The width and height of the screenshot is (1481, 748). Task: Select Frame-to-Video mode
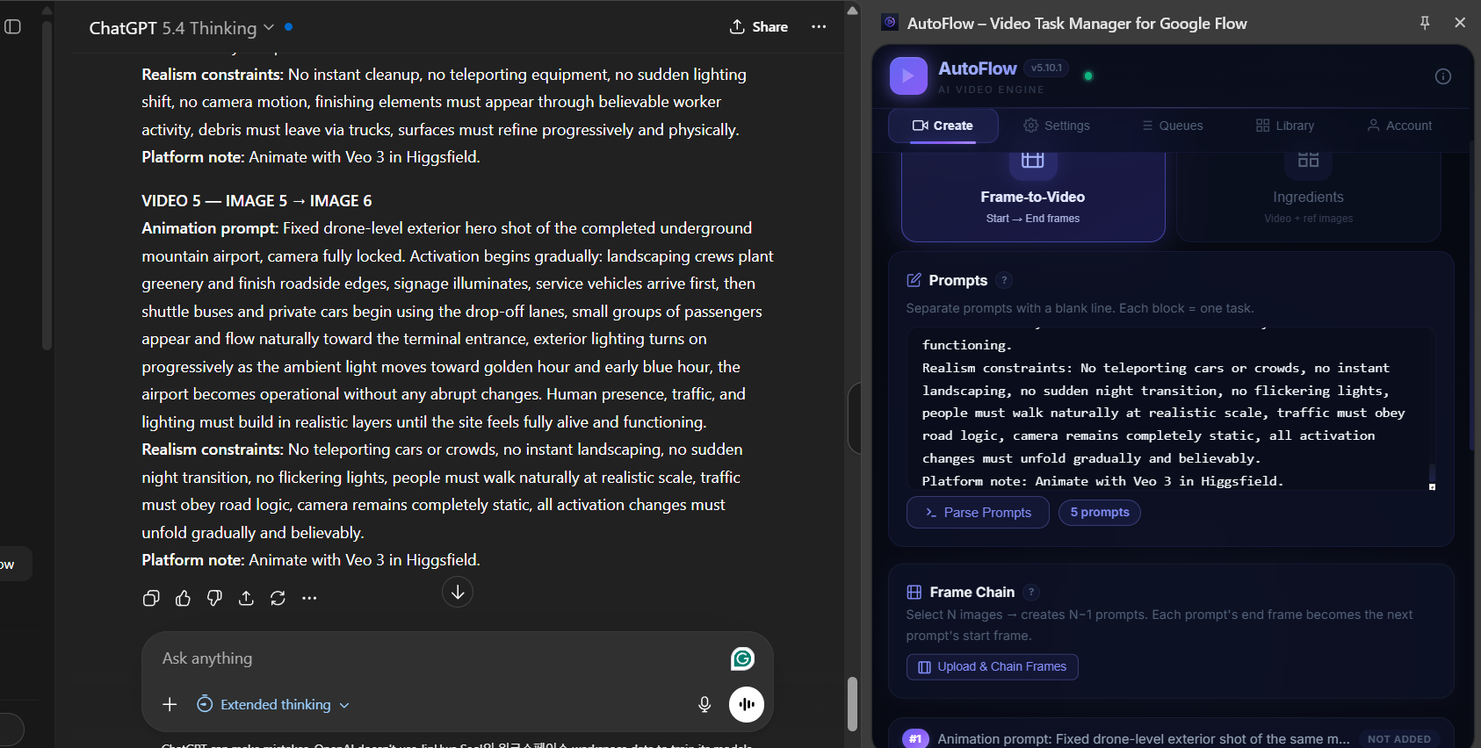pyautogui.click(x=1033, y=198)
